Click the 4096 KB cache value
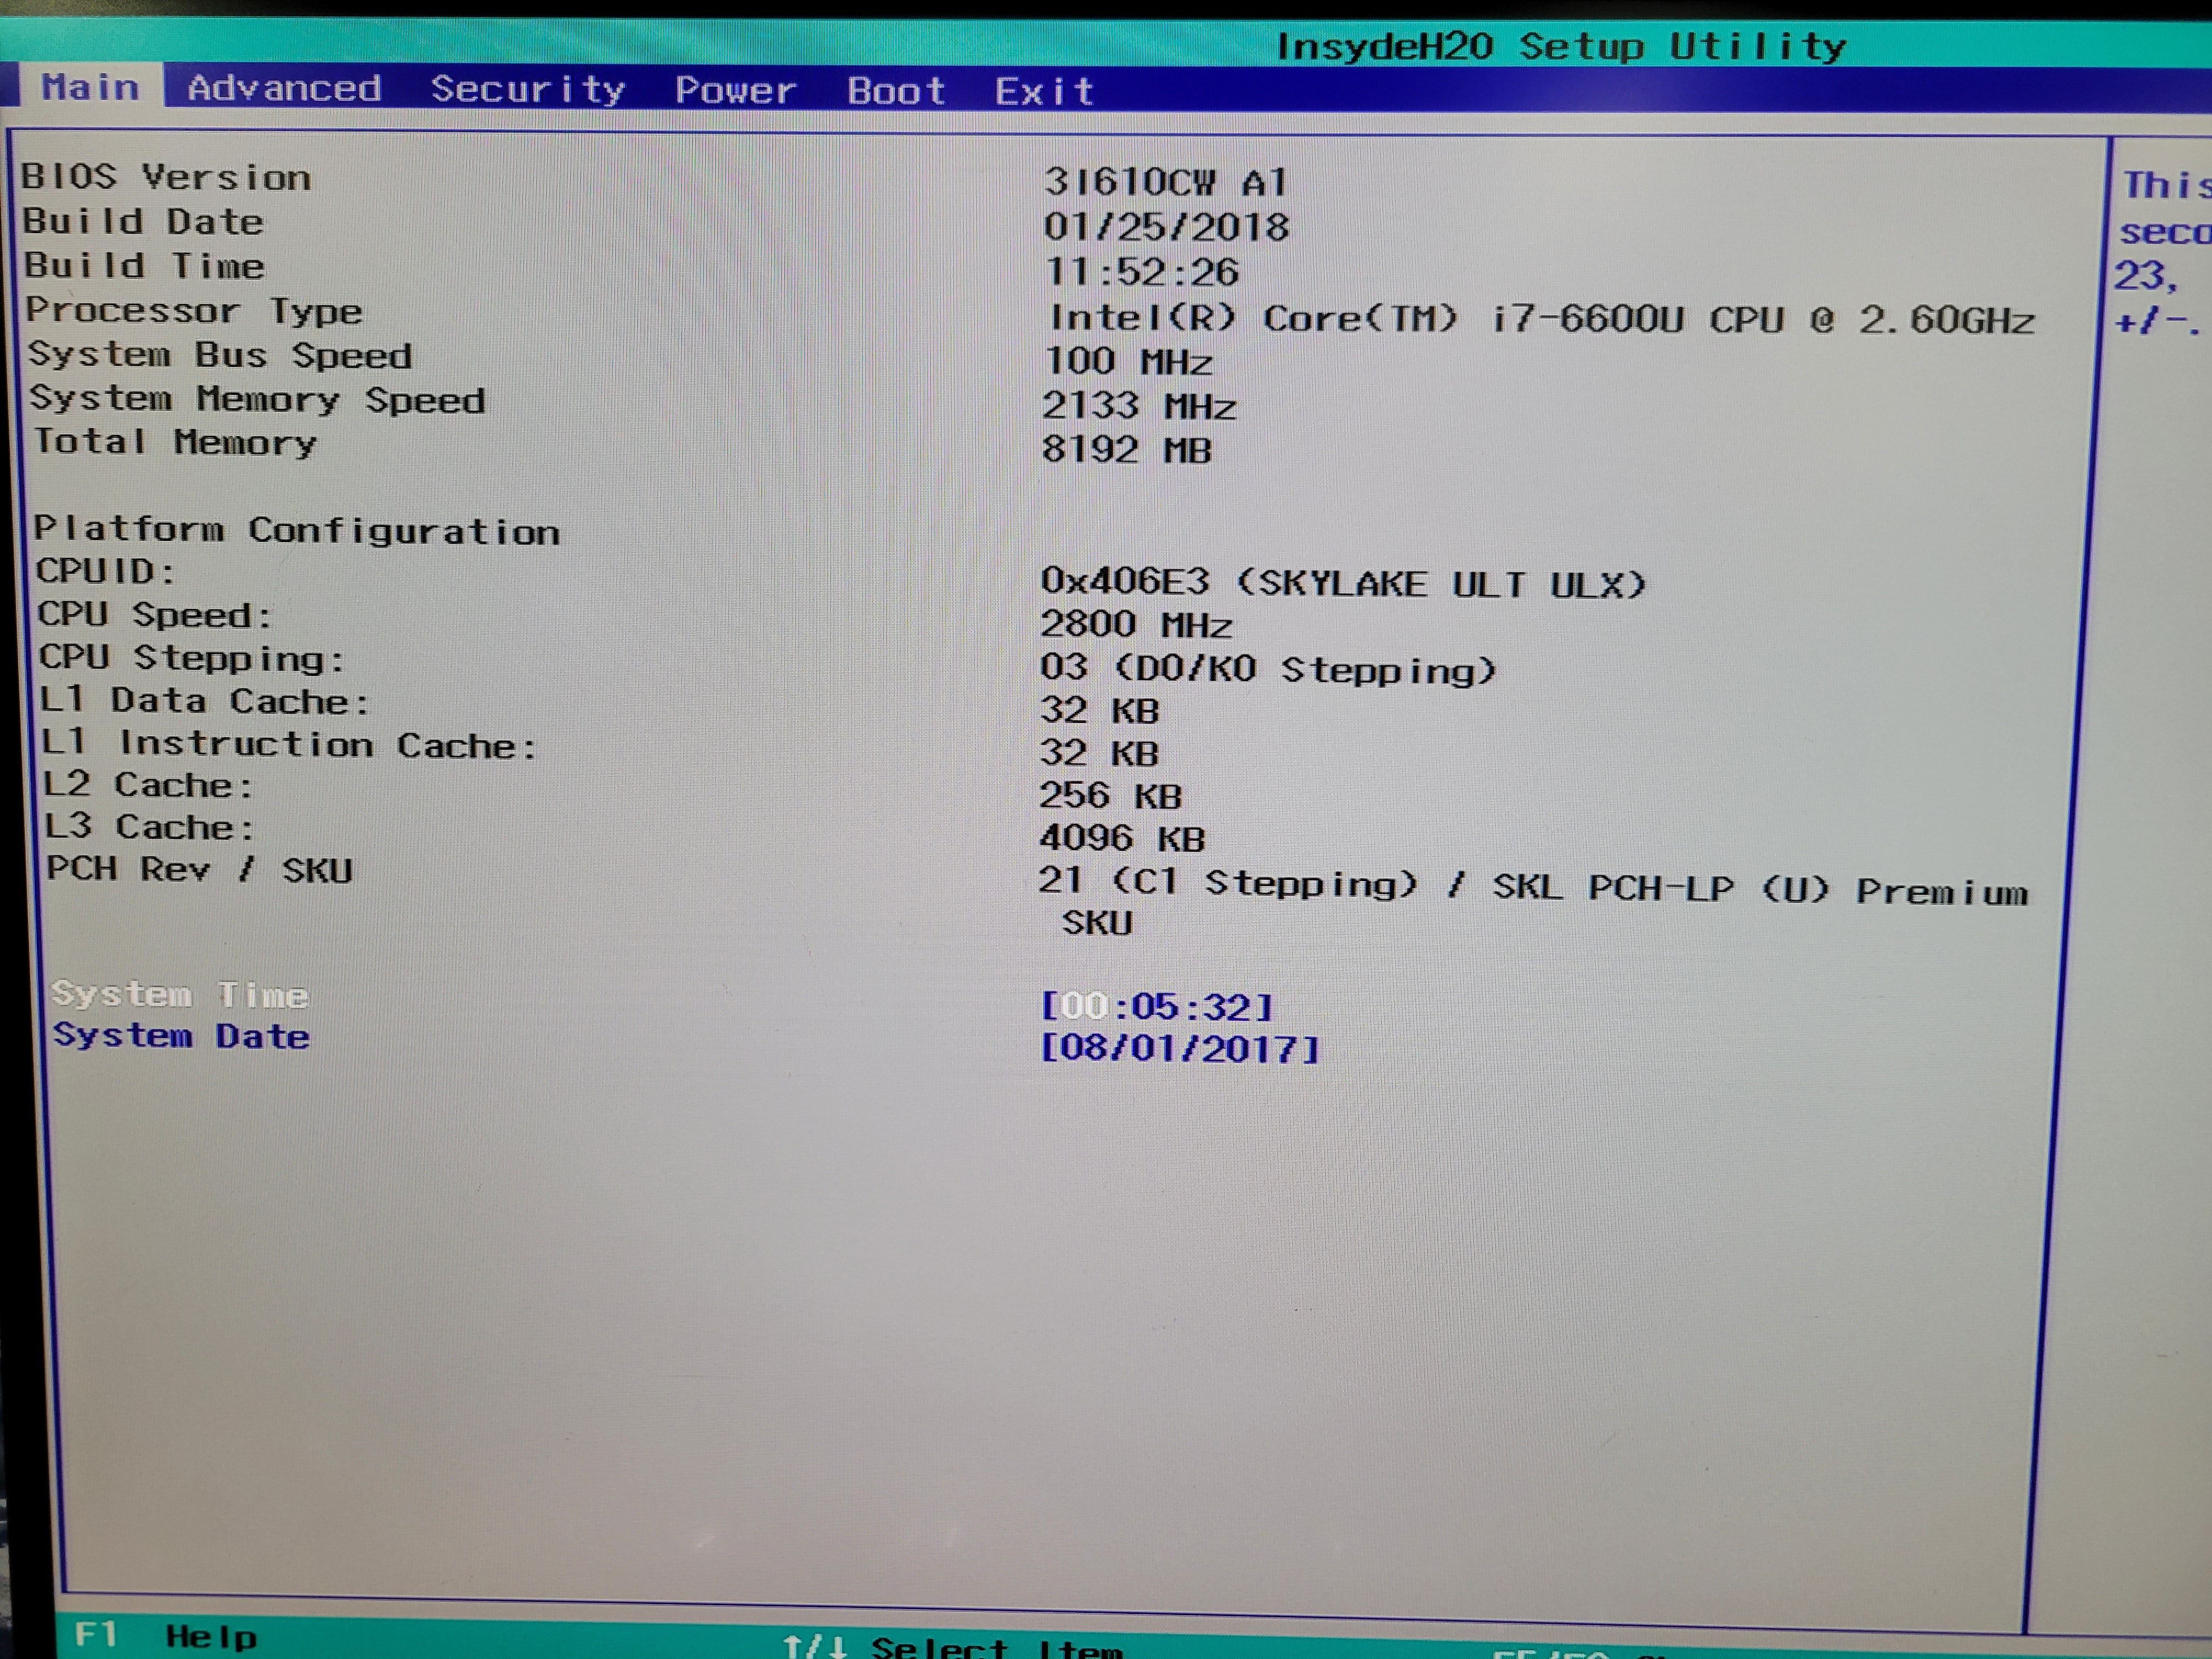This screenshot has height=1659, width=2212. pyautogui.click(x=1122, y=838)
